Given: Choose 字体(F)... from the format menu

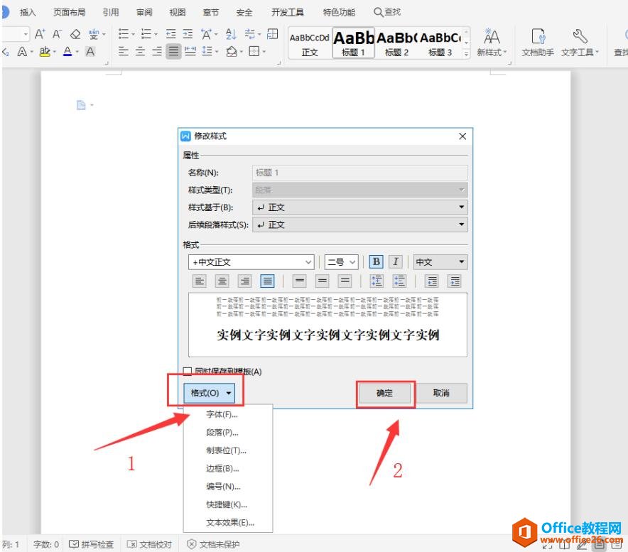Looking at the screenshot, I should pyautogui.click(x=228, y=415).
